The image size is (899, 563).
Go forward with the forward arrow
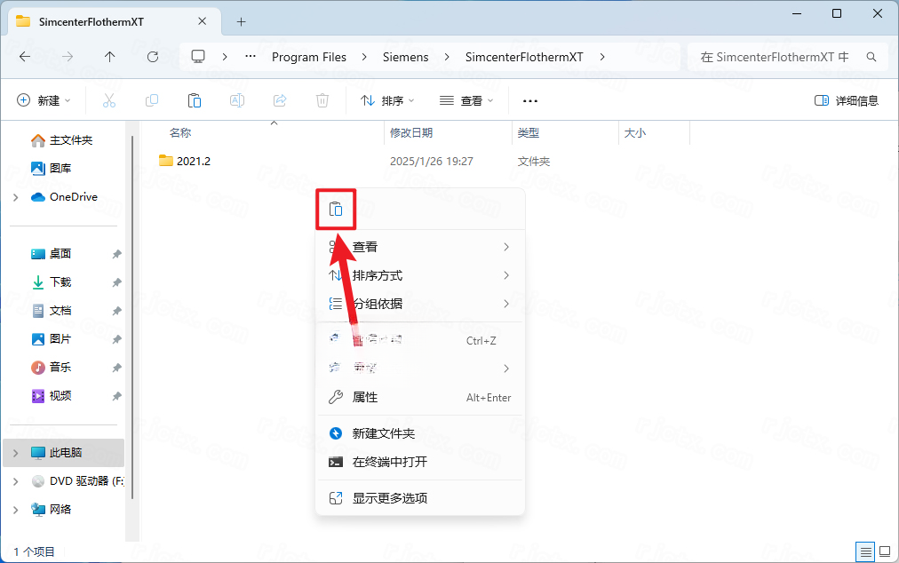tap(68, 57)
